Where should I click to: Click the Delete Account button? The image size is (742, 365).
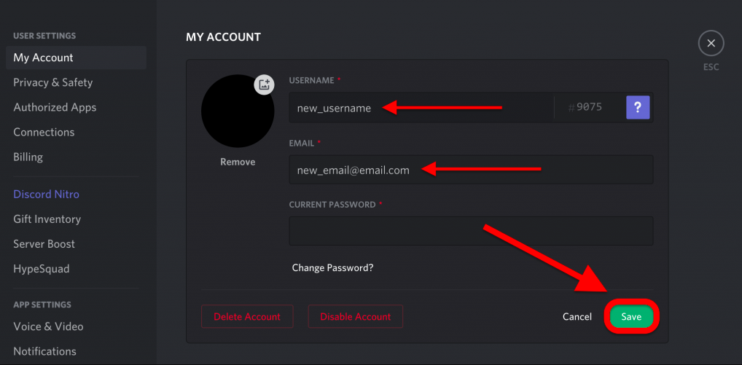coord(247,317)
